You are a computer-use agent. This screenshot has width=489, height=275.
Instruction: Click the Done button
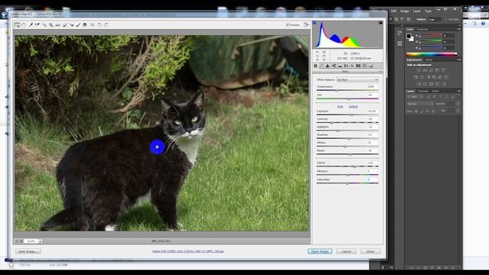tap(371, 251)
